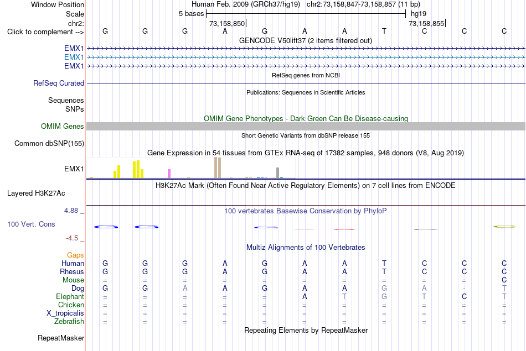This screenshot has width=526, height=351.
Task: Click the '5 bases' scale text
Action: (191, 14)
